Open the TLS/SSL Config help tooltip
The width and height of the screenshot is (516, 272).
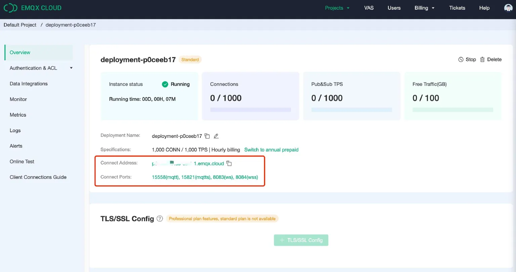click(160, 219)
